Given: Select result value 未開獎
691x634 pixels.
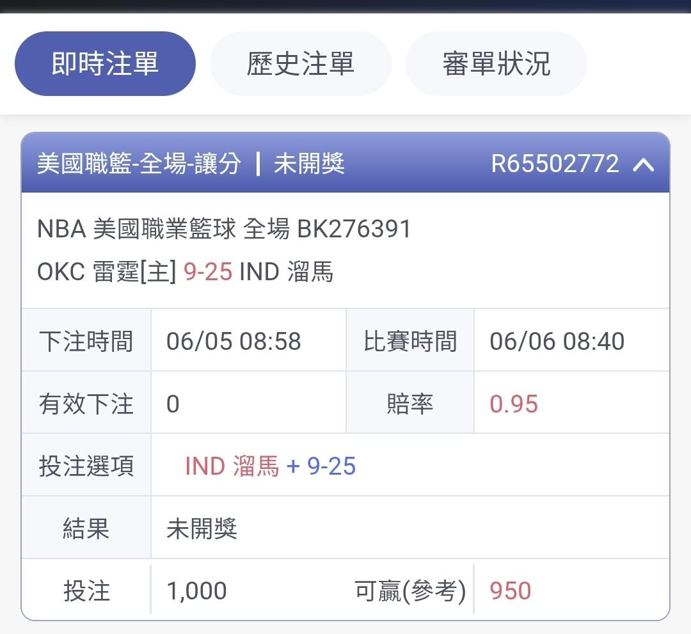Looking at the screenshot, I should [202, 528].
